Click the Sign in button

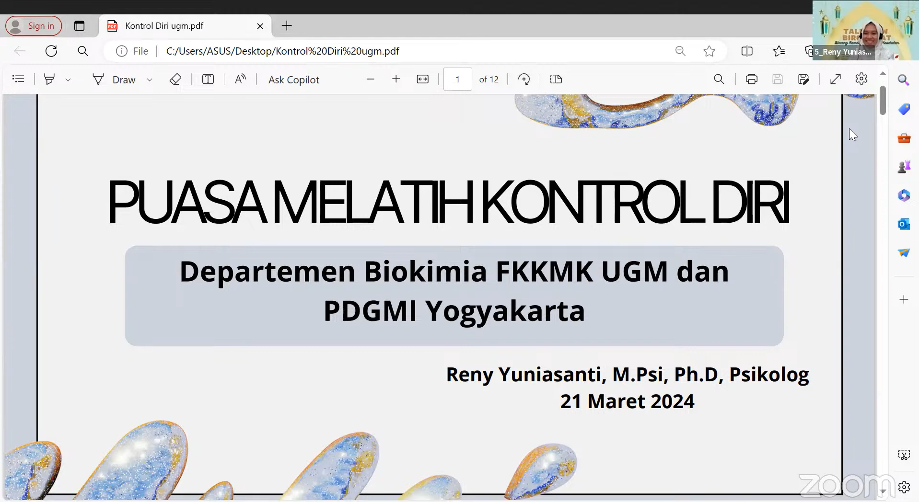(34, 26)
